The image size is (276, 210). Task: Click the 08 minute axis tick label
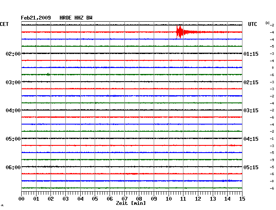[139, 199]
